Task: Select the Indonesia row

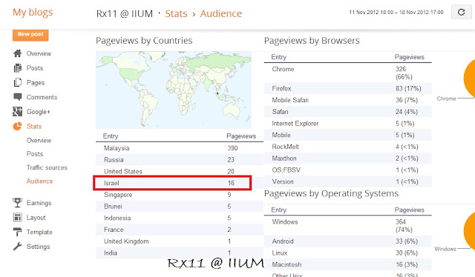Action: pyautogui.click(x=180, y=218)
